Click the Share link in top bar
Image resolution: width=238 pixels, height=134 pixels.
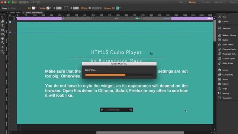233,2
